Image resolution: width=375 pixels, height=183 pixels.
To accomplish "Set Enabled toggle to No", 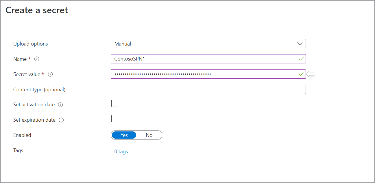I will coord(149,135).
